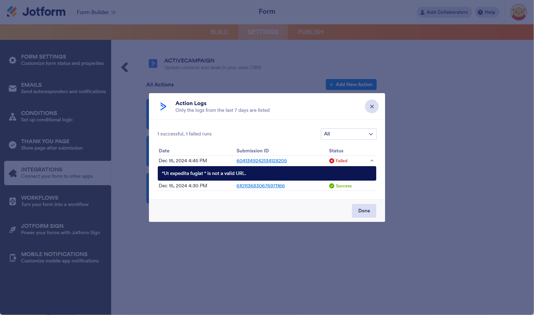Click the Form Settings gear icon
This screenshot has width=534, height=315.
[x=13, y=60]
